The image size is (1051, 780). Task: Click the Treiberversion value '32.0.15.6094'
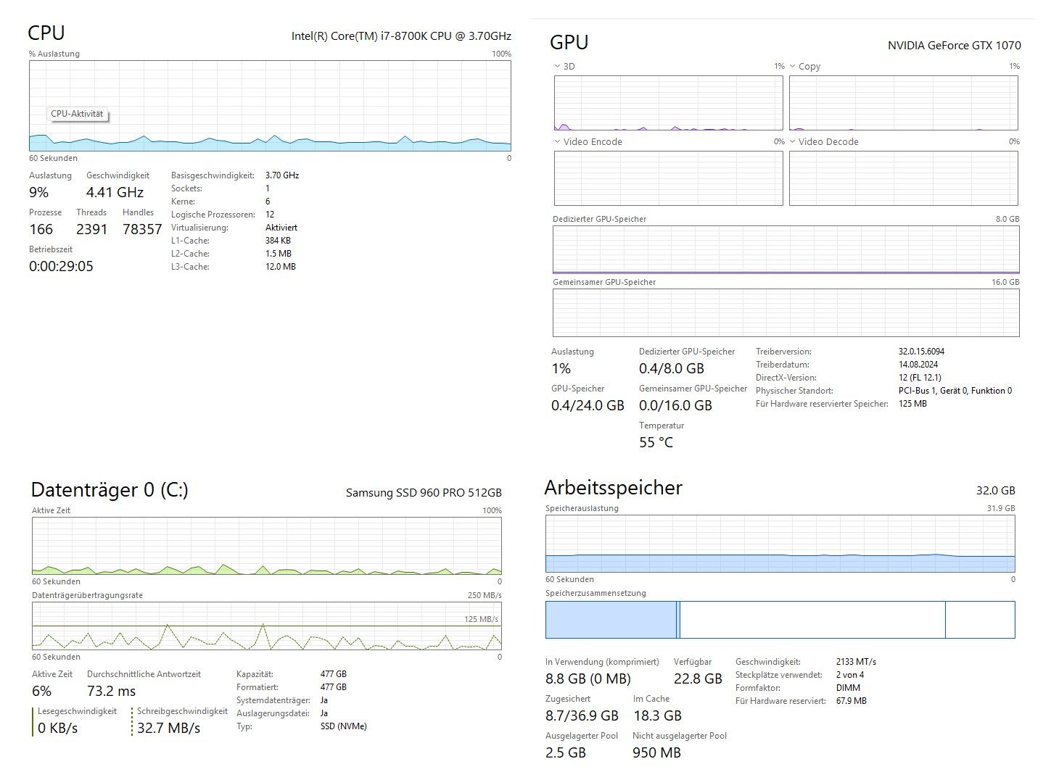point(921,352)
